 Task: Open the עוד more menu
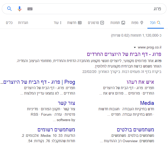58,23
